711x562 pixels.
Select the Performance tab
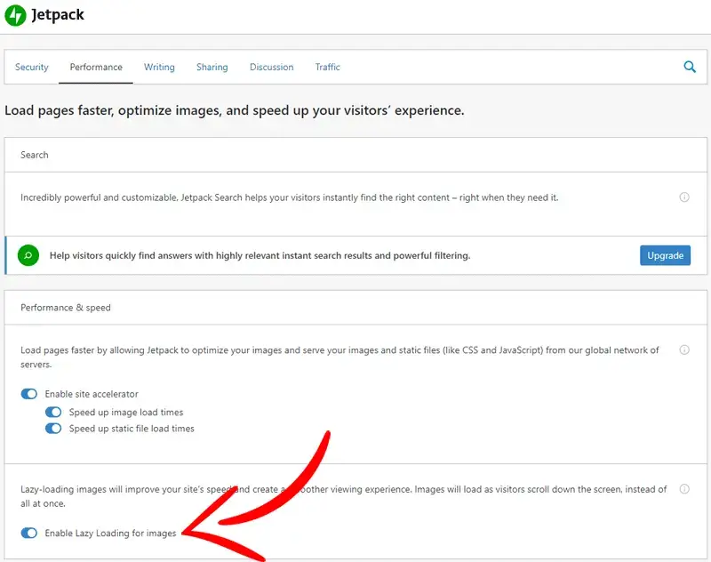[x=96, y=67]
